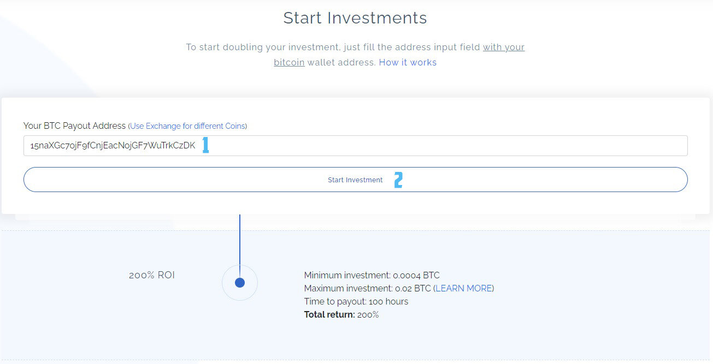This screenshot has height=364, width=713.
Task: Follow the LEARN MORE link
Action: click(464, 288)
